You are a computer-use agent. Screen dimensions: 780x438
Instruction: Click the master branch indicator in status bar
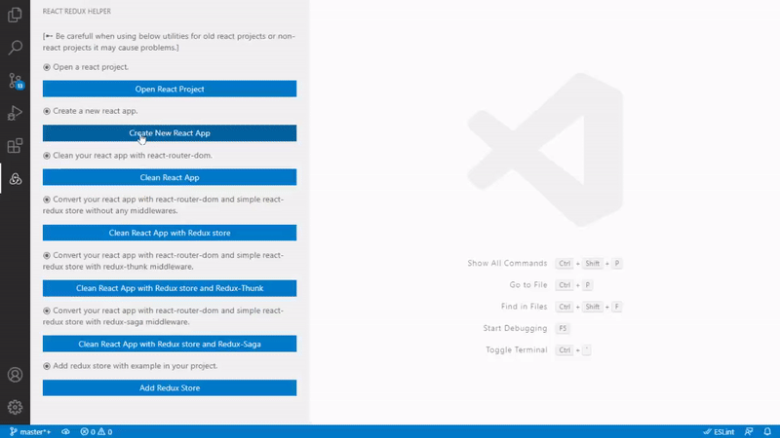click(x=30, y=431)
